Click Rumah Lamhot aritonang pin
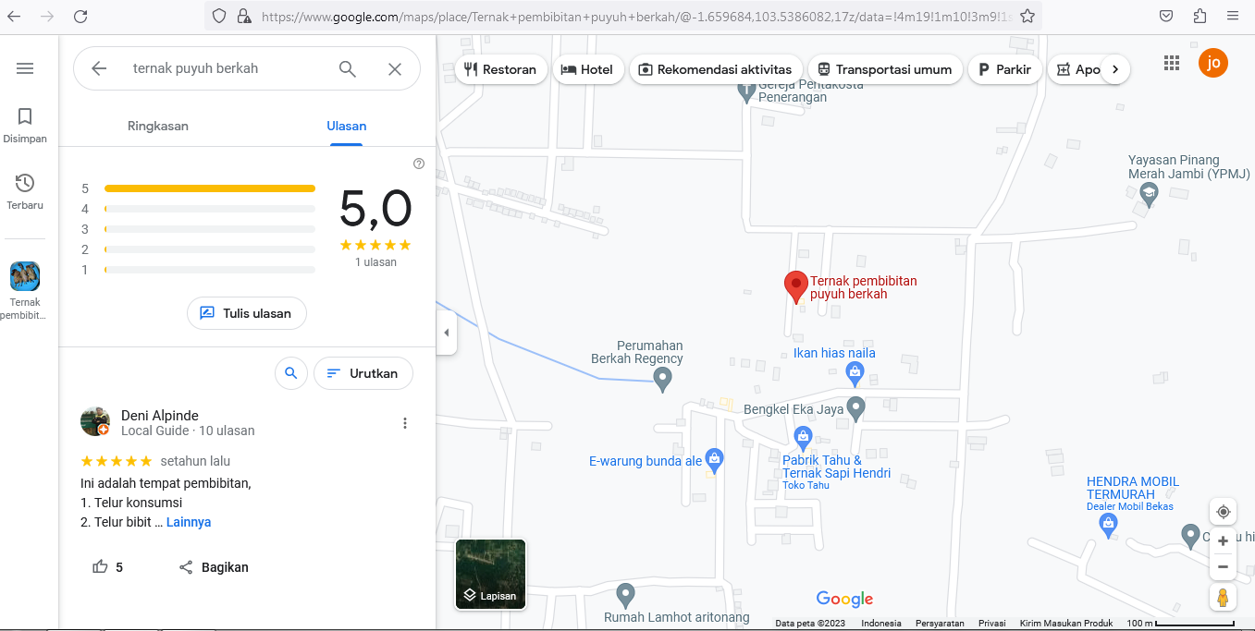Screen dimensions: 1255x631 pyautogui.click(x=626, y=595)
